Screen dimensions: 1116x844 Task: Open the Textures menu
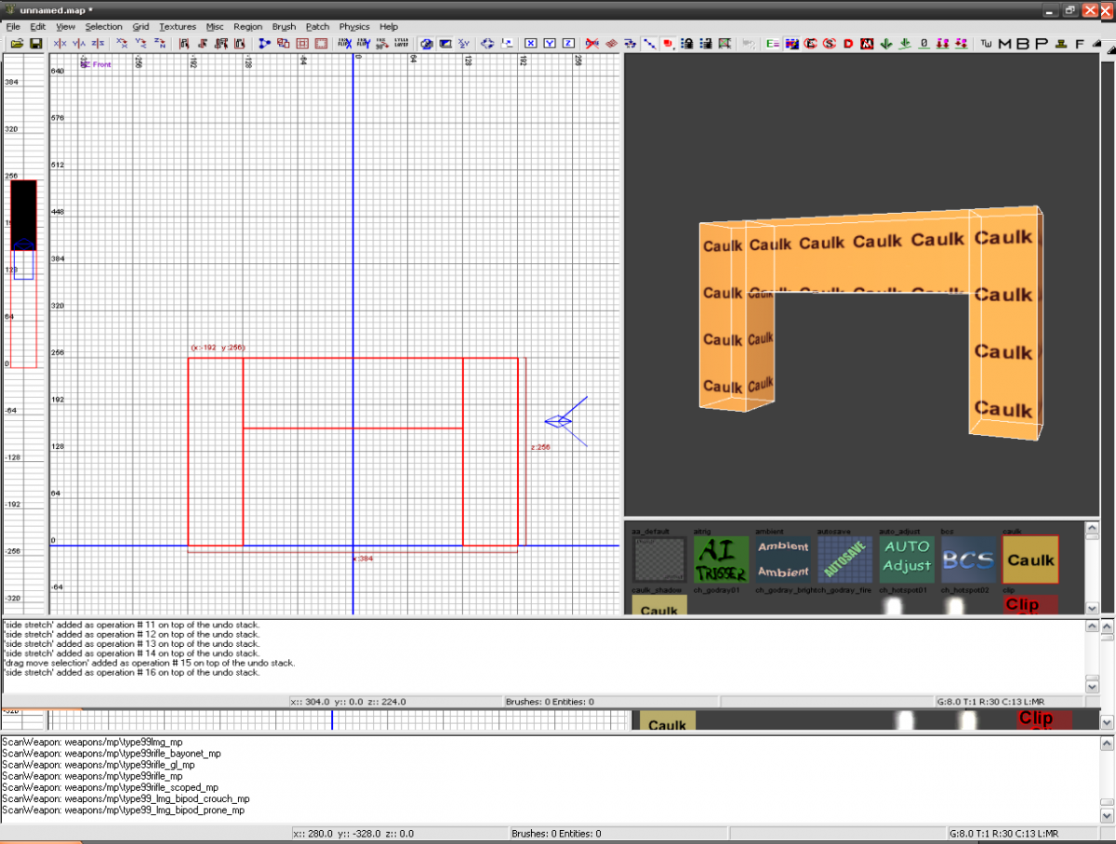coord(177,27)
